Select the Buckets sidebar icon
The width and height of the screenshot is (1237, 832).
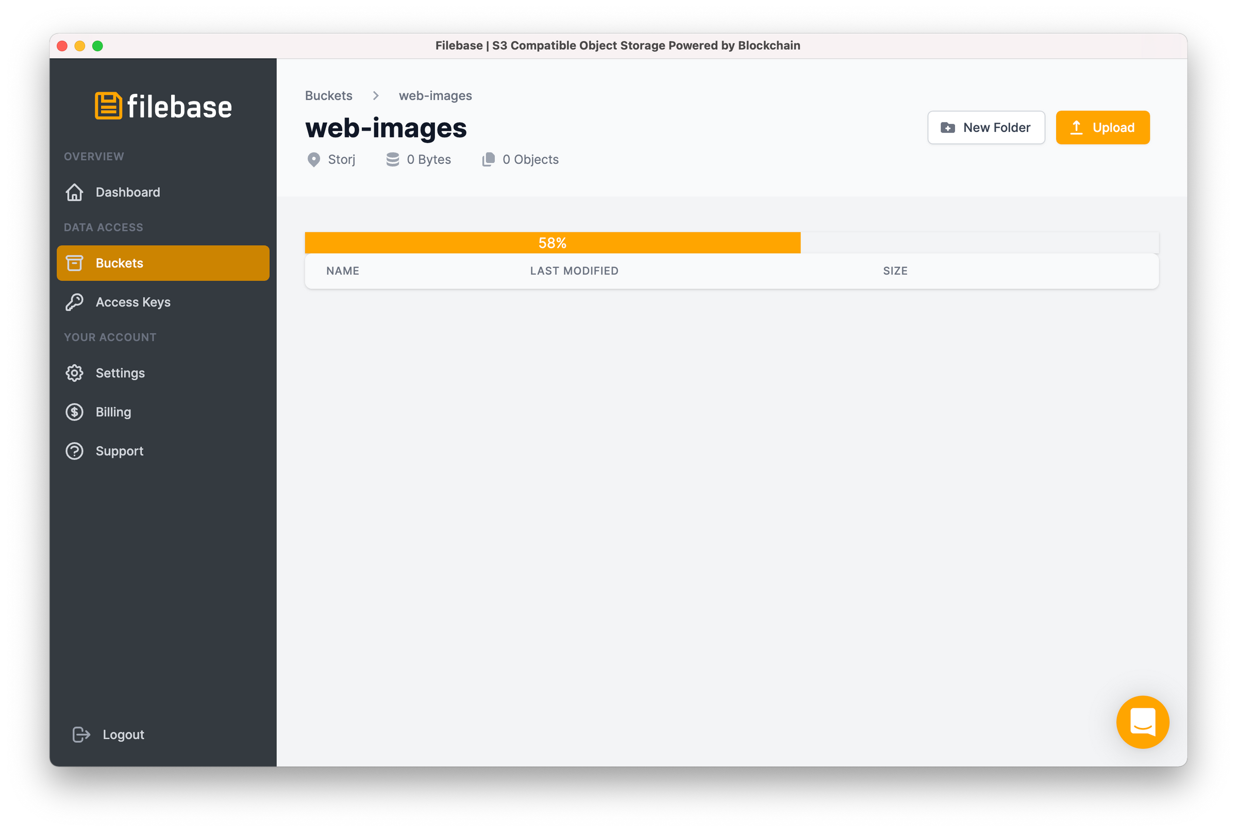74,263
